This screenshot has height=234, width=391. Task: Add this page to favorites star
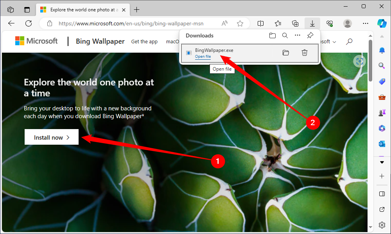(240, 23)
